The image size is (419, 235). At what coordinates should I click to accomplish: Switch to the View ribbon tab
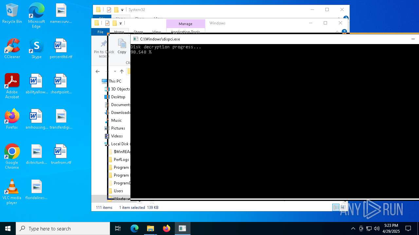pos(156,32)
